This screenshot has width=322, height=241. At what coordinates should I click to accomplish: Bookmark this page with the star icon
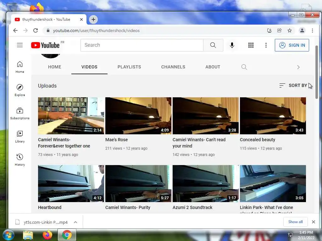290,30
